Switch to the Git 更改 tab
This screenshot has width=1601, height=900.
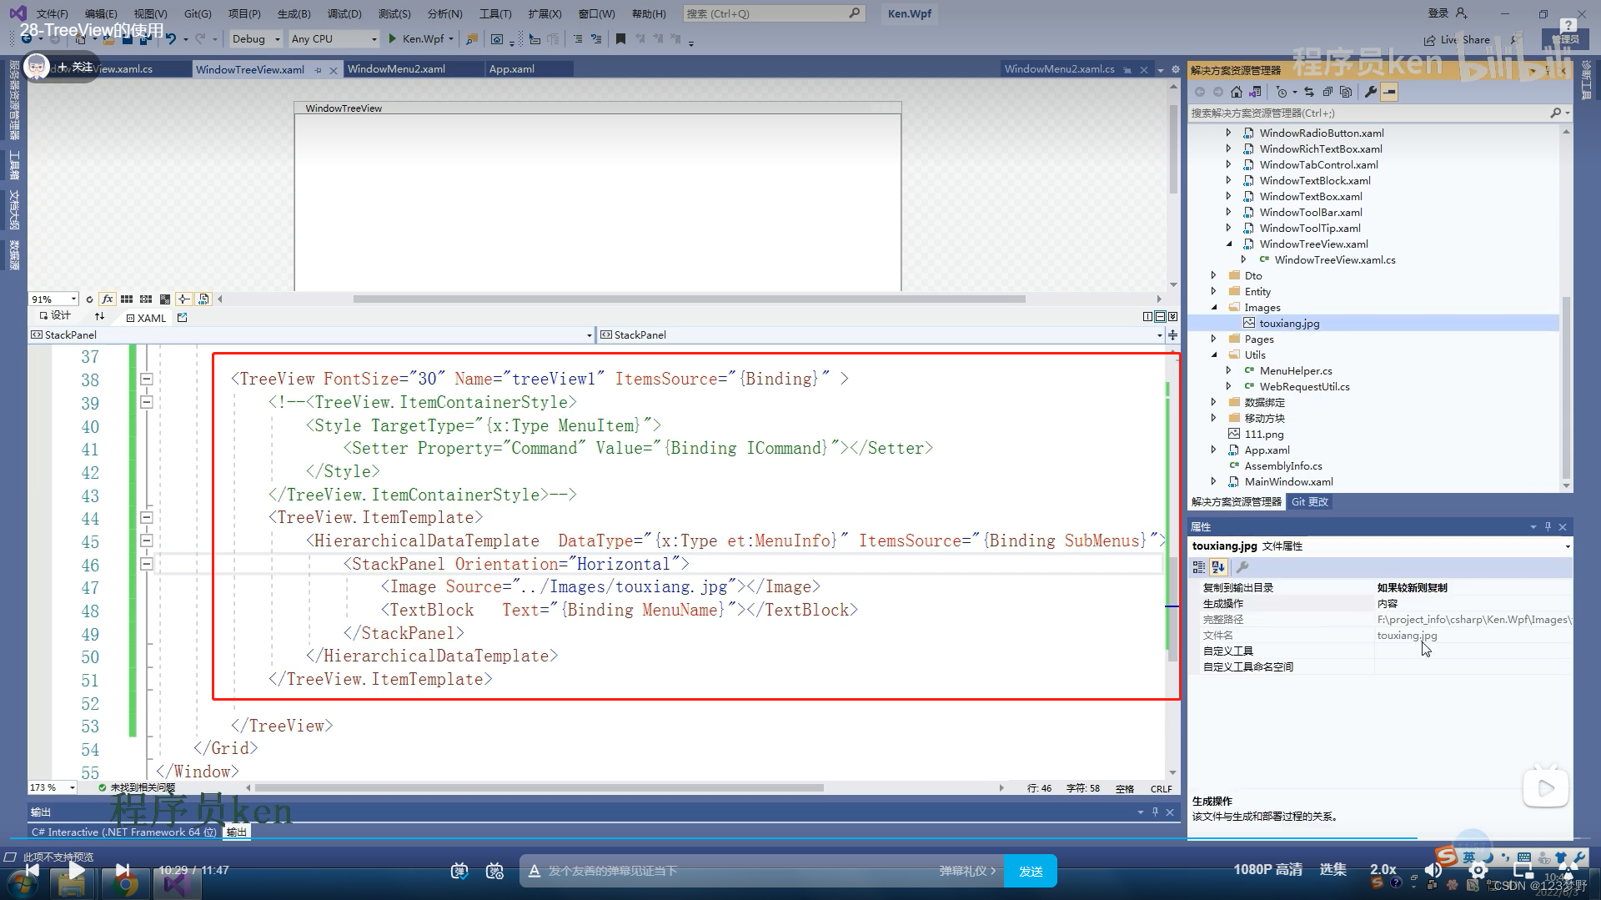pos(1309,501)
